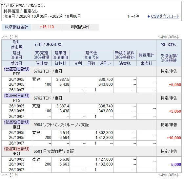The height and width of the screenshot is (180, 184).
Task: Click the 決済損益合計 label cell
Action: coord(16,27)
